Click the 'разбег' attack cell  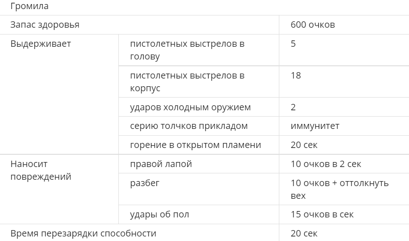pyautogui.click(x=145, y=183)
